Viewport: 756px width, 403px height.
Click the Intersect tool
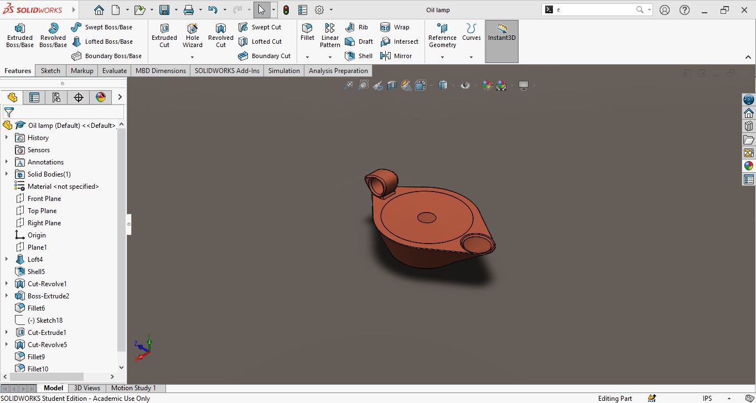(399, 42)
